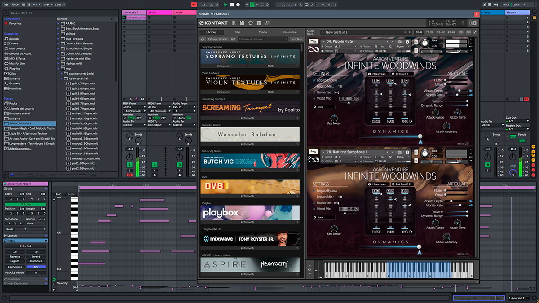Image resolution: width=539 pixels, height=303 pixels.
Task: Select rack page 17-32
Action: coord(430,32)
